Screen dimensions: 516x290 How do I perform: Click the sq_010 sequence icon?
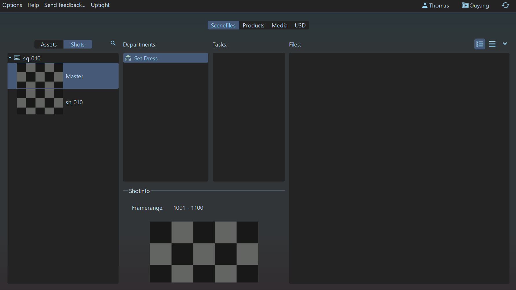[x=17, y=58]
